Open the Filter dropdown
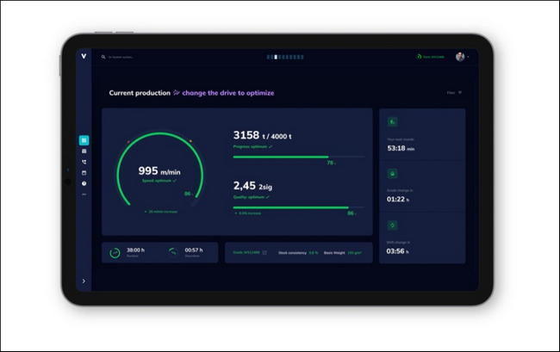This screenshot has height=352, width=560. 454,93
